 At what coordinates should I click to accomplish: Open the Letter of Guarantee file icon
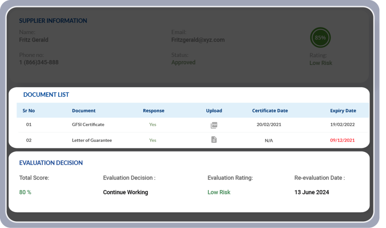pyautogui.click(x=214, y=140)
